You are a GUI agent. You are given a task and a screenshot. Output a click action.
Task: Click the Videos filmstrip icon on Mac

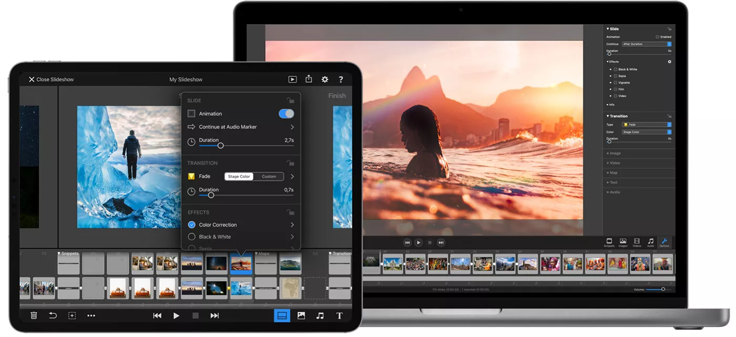(637, 242)
